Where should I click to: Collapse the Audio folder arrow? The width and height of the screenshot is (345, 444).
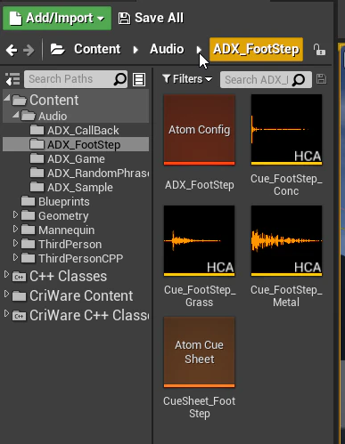coord(16,115)
